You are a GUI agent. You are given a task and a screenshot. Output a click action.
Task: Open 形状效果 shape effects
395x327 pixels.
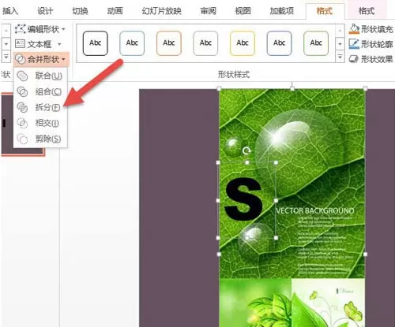371,59
